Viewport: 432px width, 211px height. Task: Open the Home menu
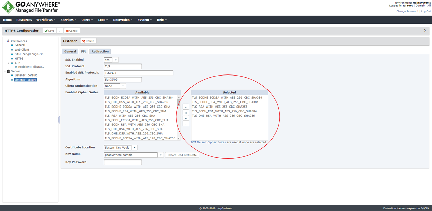click(x=7, y=20)
